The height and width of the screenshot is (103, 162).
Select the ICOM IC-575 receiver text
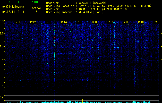pos(103,9)
